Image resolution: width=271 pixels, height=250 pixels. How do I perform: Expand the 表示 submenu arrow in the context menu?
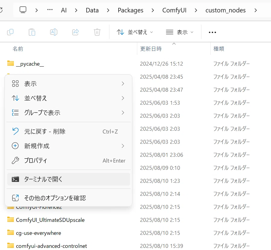point(123,84)
